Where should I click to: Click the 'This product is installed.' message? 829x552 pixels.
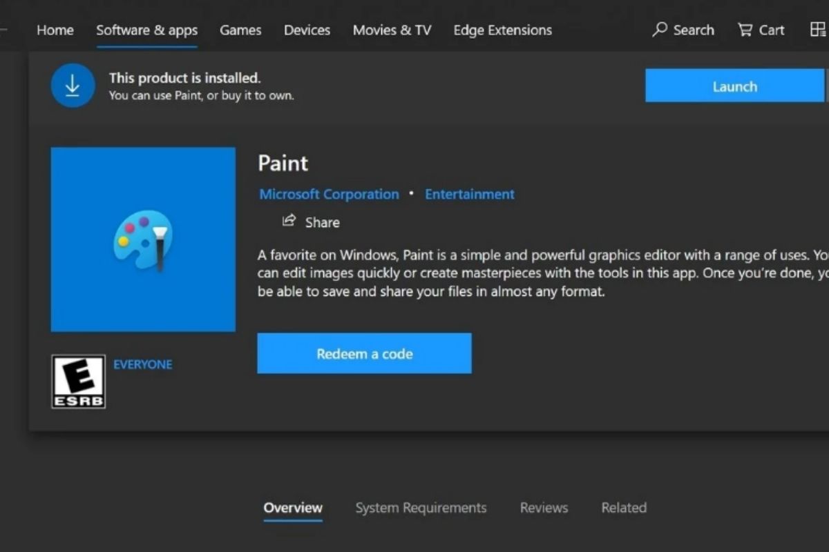[x=184, y=78]
